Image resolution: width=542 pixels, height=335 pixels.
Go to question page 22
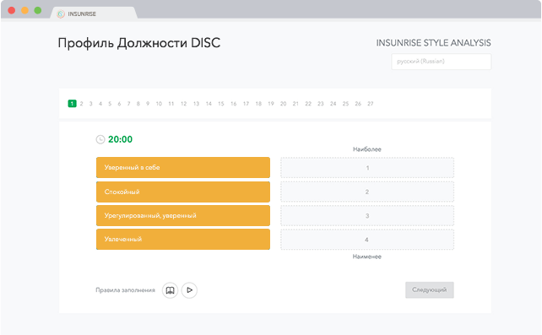click(308, 104)
